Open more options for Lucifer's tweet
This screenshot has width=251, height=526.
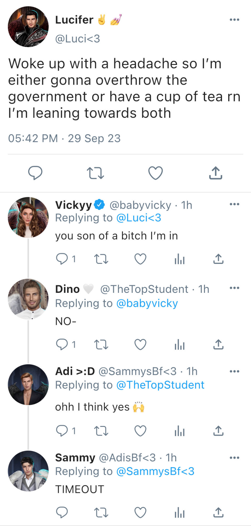(234, 20)
